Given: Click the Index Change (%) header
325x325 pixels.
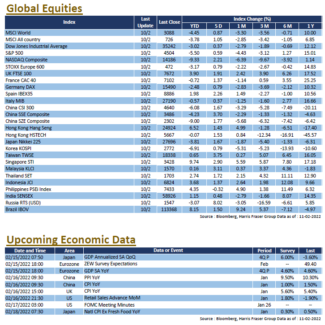Looking at the screenshot, I should [x=252, y=19].
